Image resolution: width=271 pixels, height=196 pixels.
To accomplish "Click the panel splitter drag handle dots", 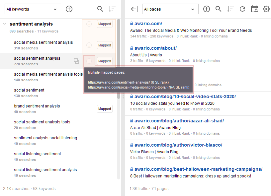I will 123,96.
